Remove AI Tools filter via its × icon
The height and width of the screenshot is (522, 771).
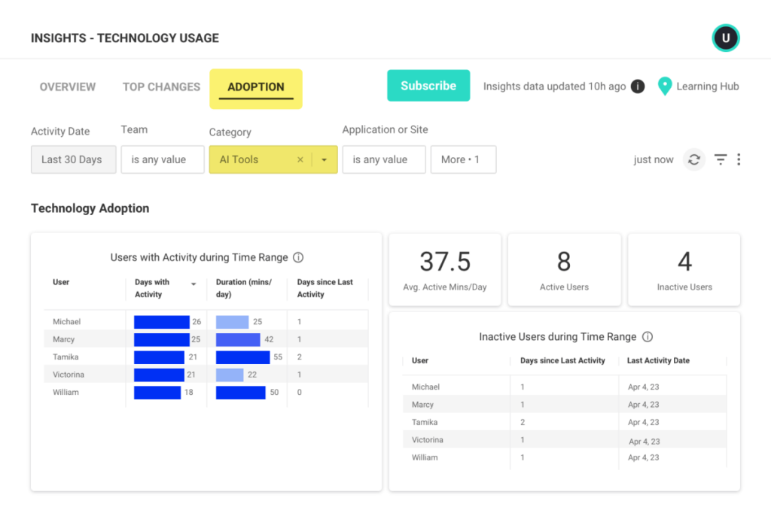(300, 159)
